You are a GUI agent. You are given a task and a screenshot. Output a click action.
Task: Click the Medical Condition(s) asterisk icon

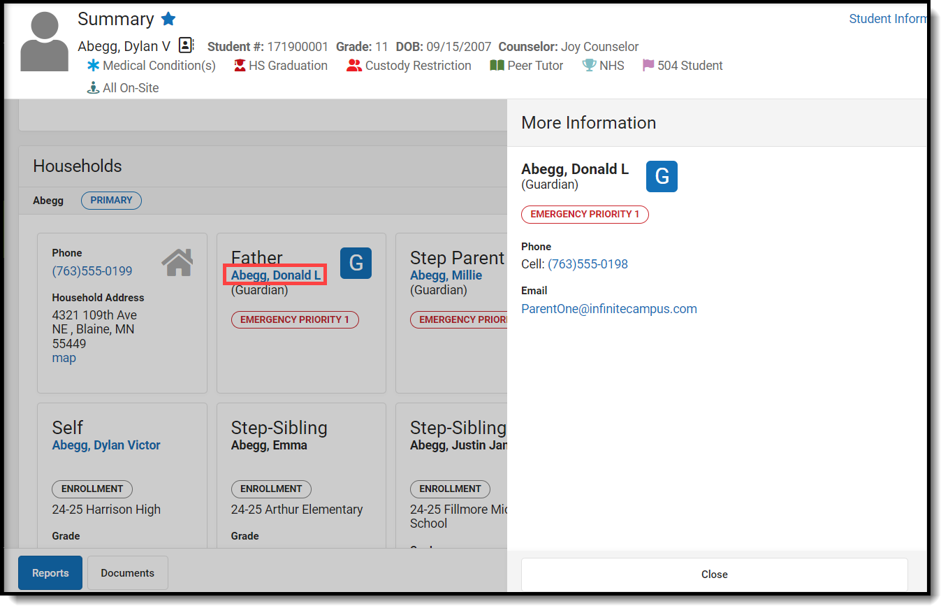[x=94, y=66]
